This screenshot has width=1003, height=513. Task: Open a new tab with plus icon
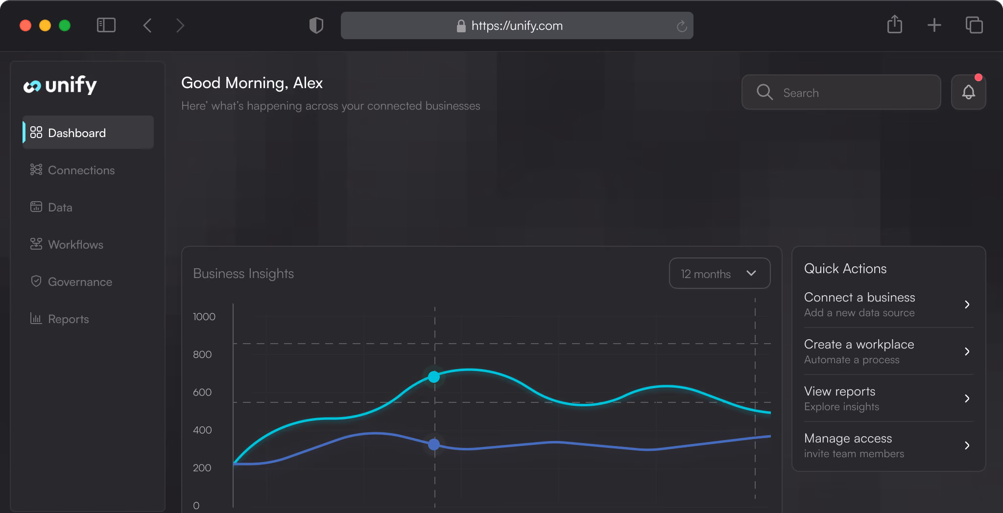click(x=934, y=25)
